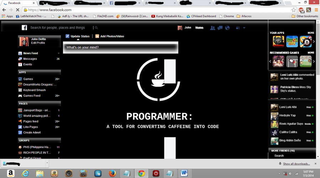The image size is (320, 178).
Task: Open Amazon from the taskbar
Action: pos(11,173)
